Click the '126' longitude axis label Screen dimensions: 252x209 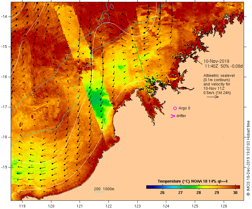point(224,206)
